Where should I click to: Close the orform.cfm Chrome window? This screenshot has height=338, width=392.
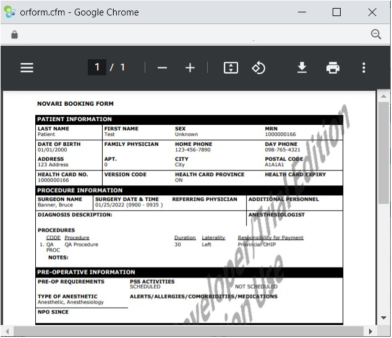pyautogui.click(x=372, y=12)
